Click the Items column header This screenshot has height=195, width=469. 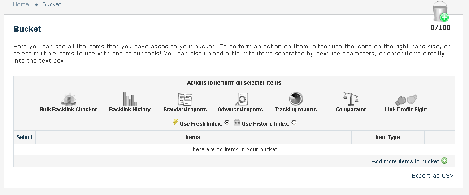click(x=193, y=137)
